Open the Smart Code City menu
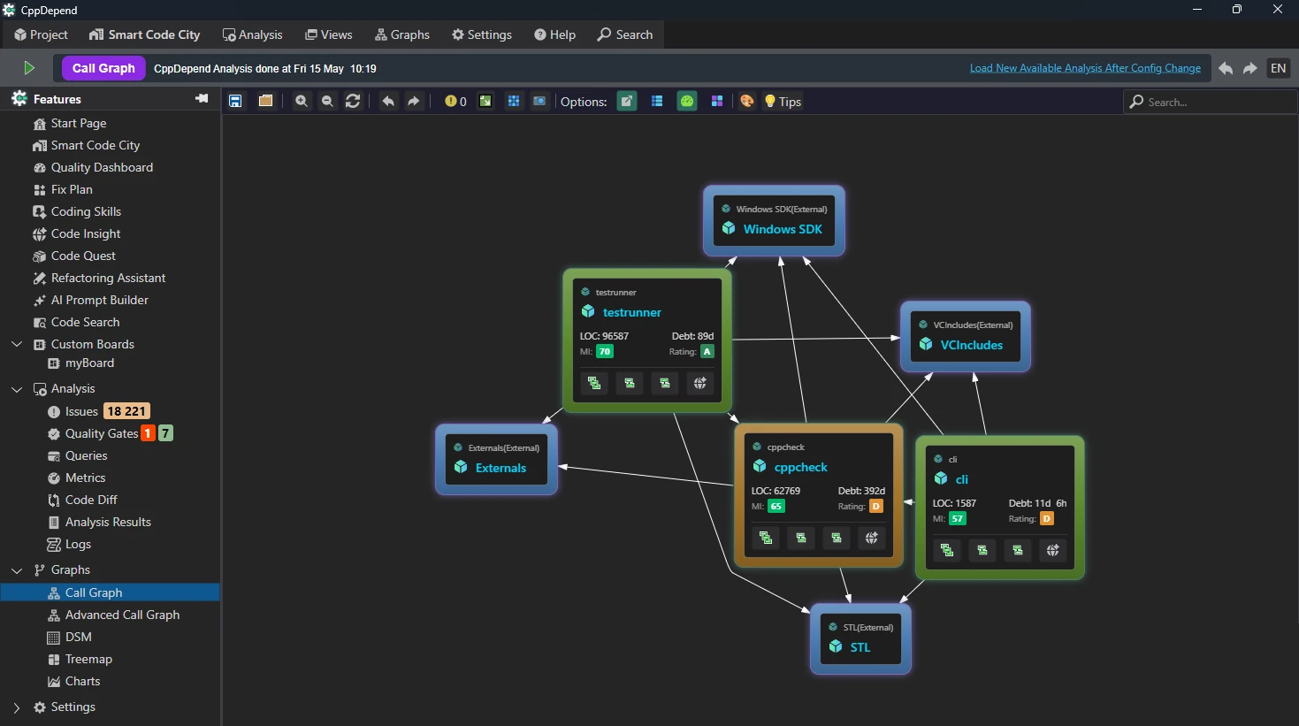 click(145, 34)
